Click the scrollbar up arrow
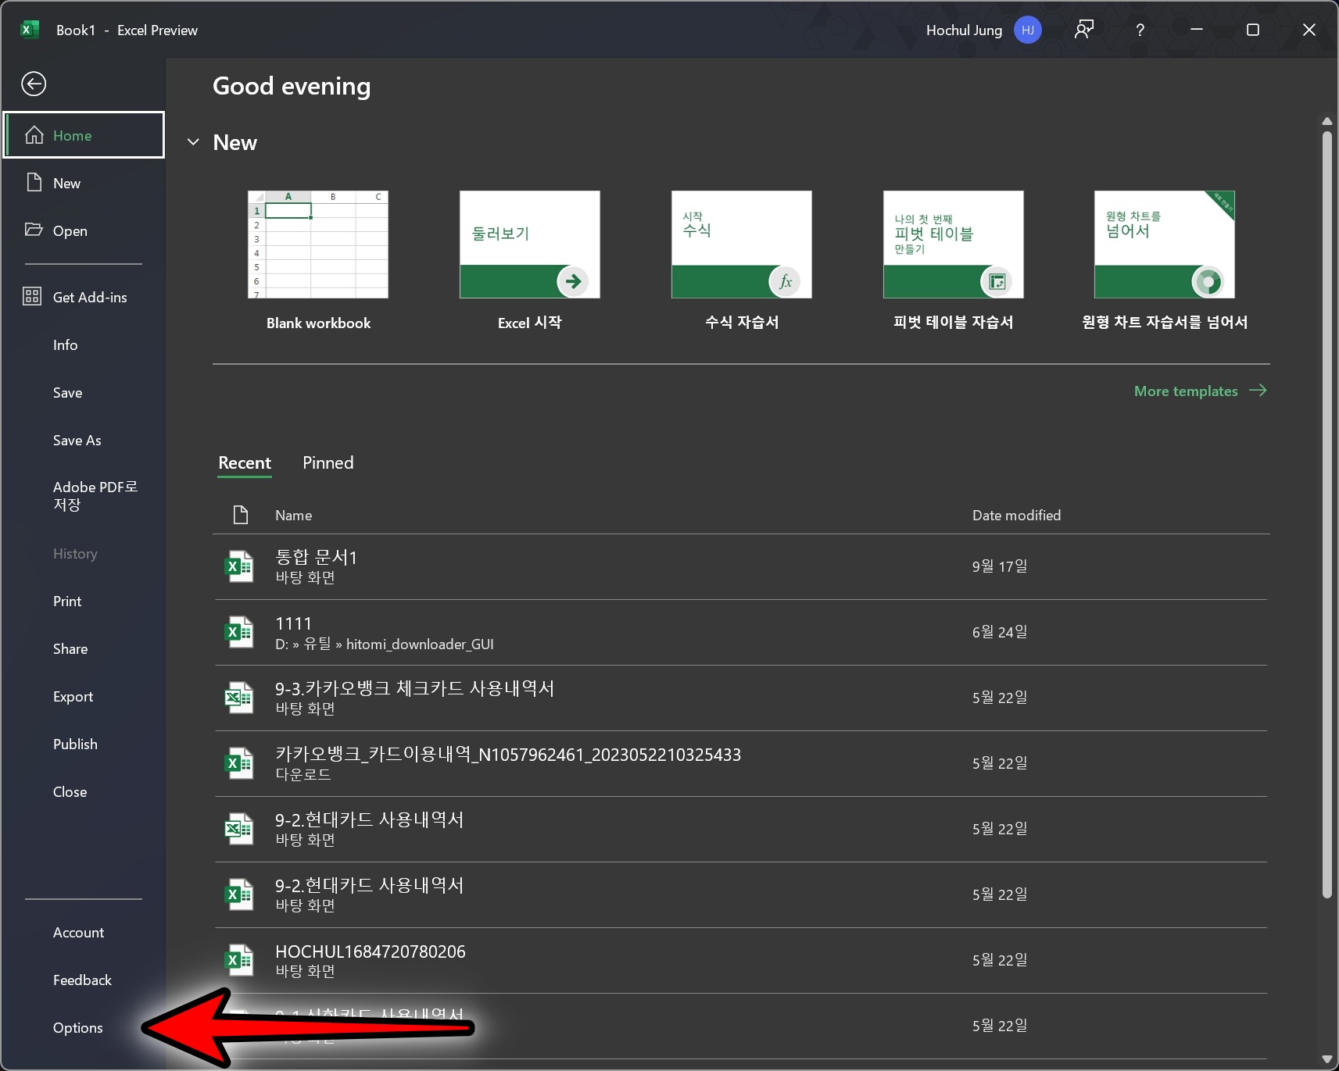This screenshot has height=1071, width=1339. [1326, 121]
